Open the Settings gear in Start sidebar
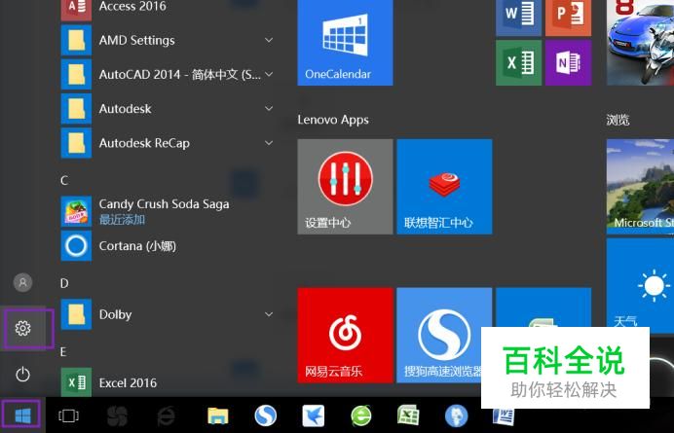The image size is (674, 433). [x=22, y=329]
